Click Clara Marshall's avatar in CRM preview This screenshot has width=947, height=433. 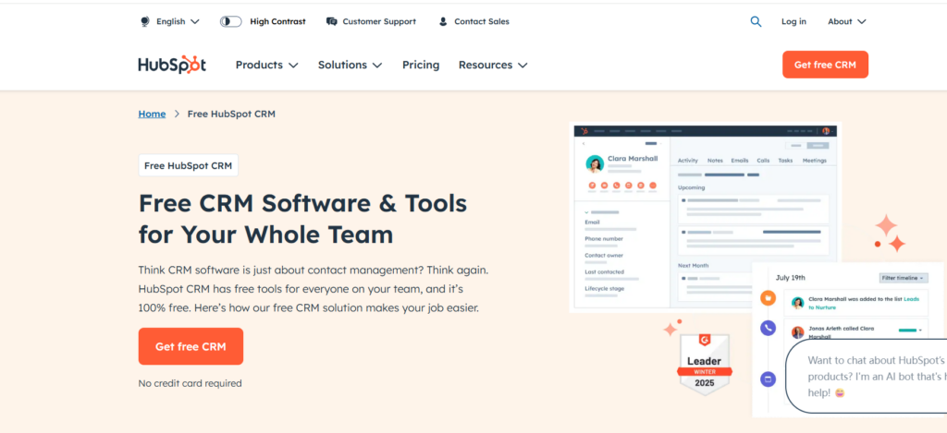pos(595,163)
